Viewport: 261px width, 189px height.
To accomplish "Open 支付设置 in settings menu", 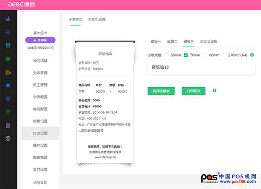I will pos(40,170).
